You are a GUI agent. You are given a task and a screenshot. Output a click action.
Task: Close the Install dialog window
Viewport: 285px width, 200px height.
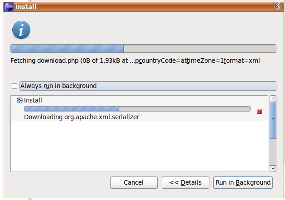pos(278,6)
